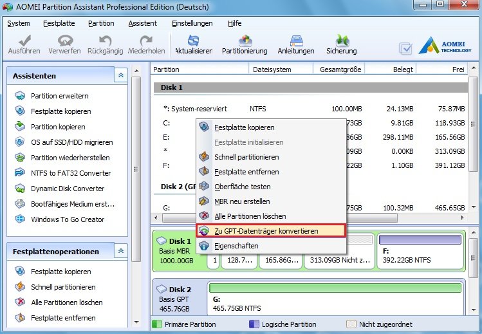This screenshot has width=482, height=334.
Task: Select Schnell partitionieren in context menu
Action: [x=271, y=157]
